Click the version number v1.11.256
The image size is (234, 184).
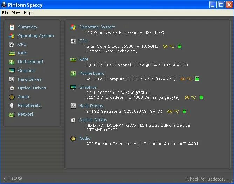tap(12, 179)
